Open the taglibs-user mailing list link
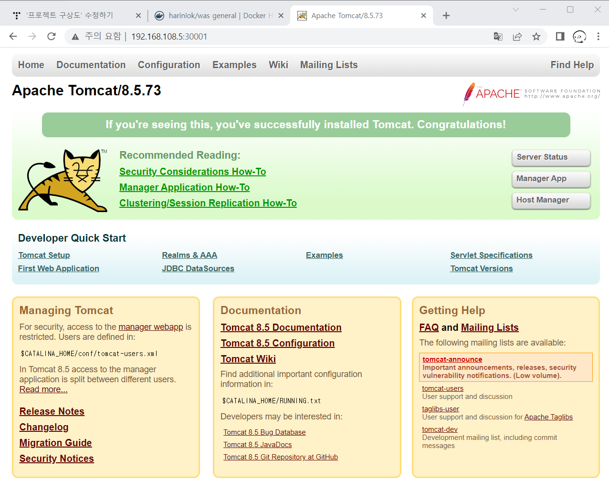The width and height of the screenshot is (609, 489). [441, 409]
